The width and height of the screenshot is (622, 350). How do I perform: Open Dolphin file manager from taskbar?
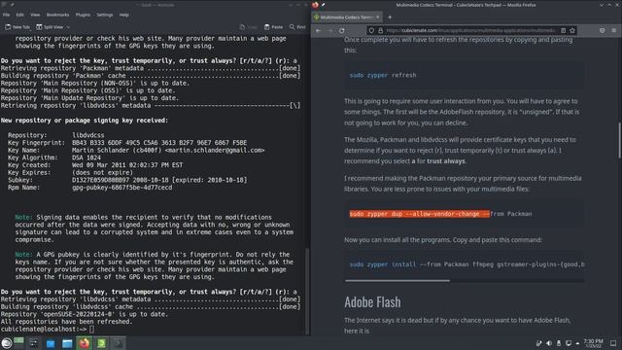point(67,343)
